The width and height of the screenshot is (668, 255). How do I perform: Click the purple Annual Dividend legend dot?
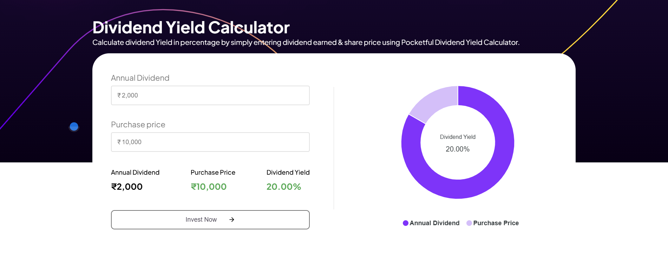405,223
